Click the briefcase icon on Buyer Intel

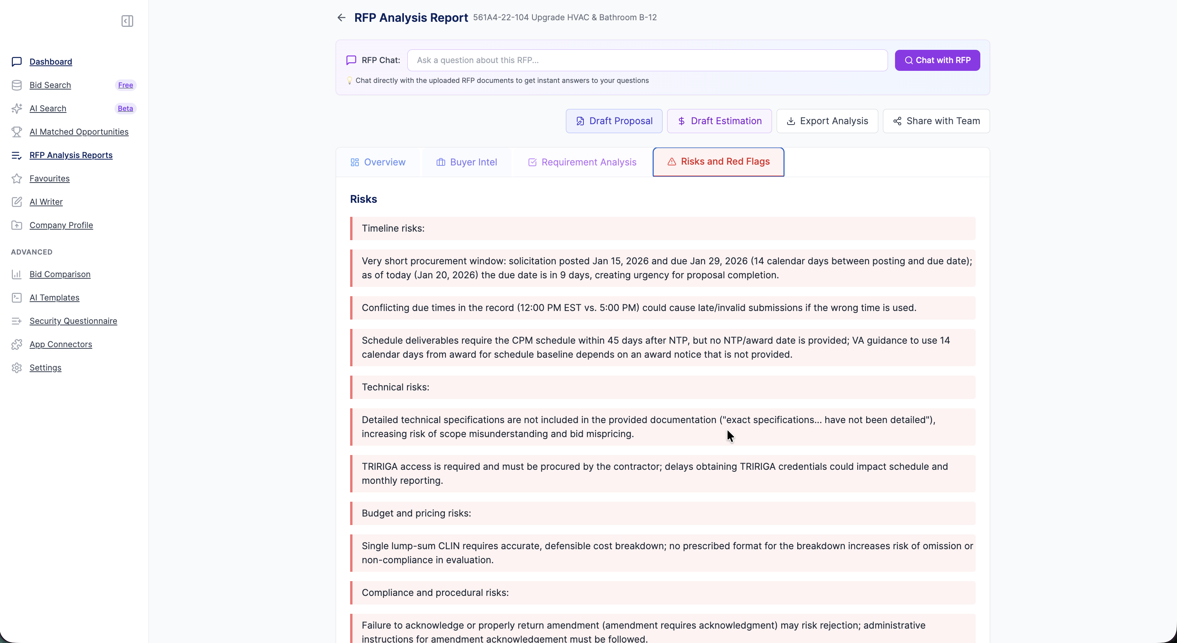pos(440,162)
